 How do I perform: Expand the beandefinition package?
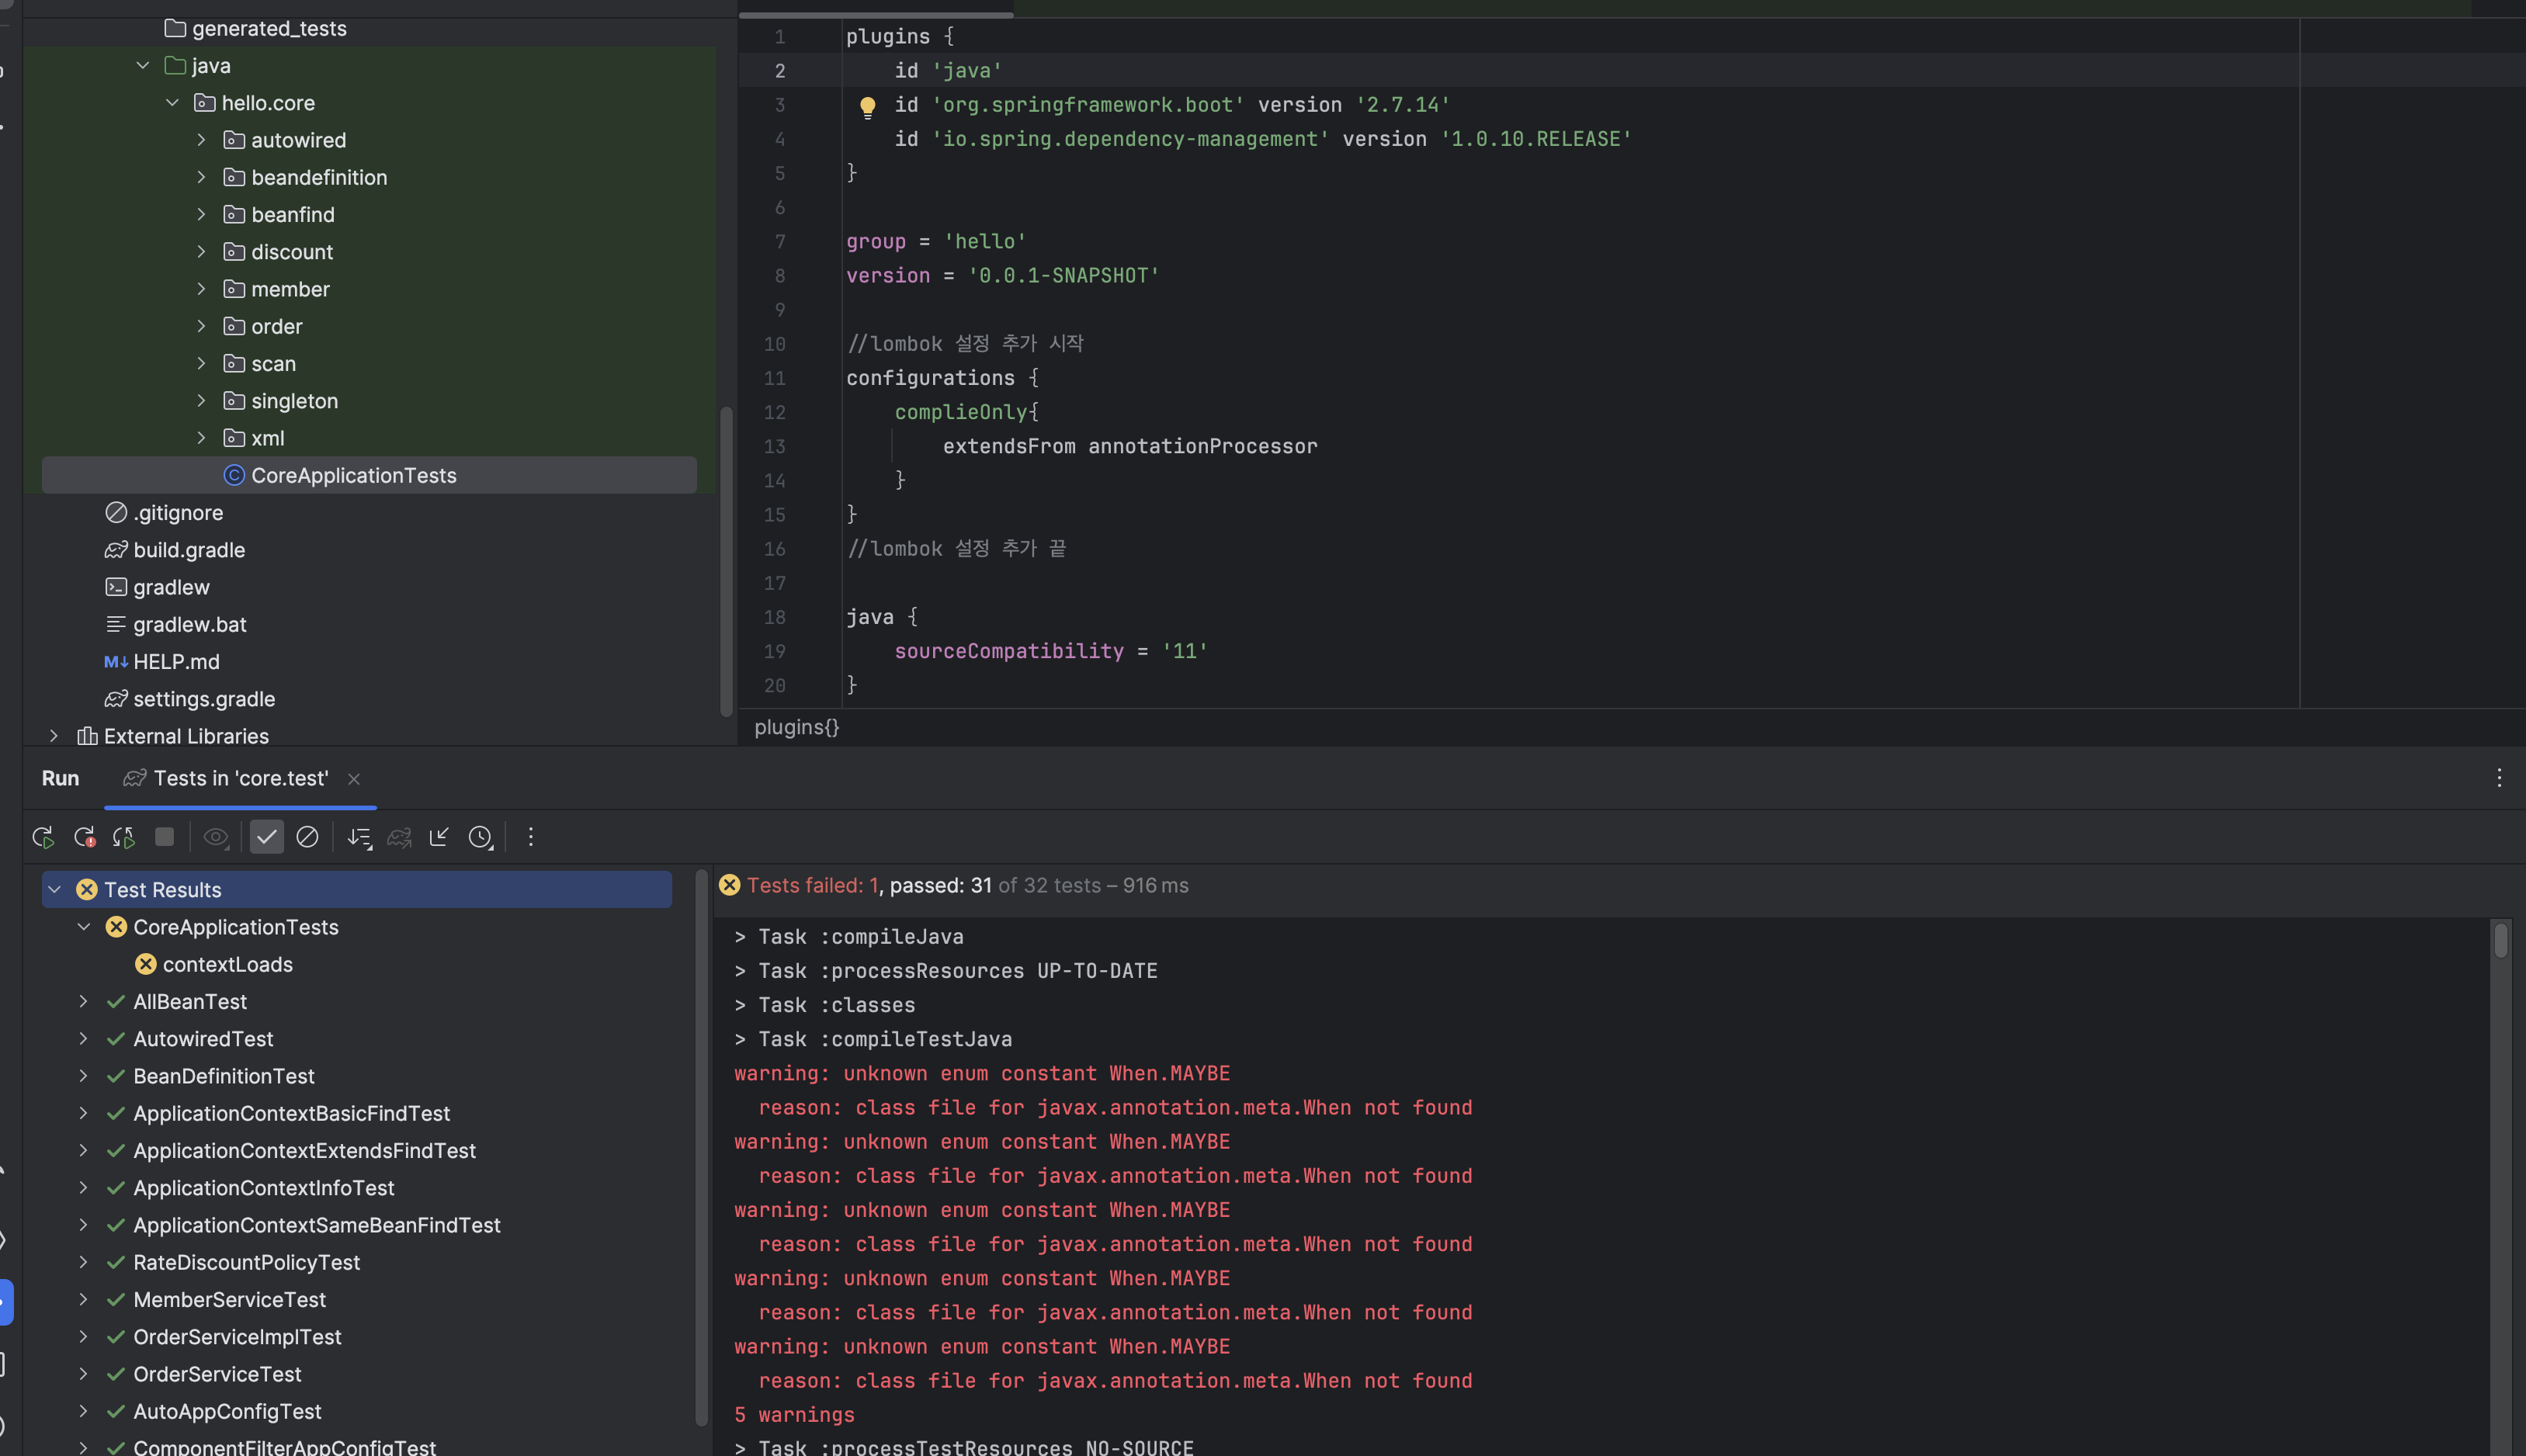click(x=201, y=177)
